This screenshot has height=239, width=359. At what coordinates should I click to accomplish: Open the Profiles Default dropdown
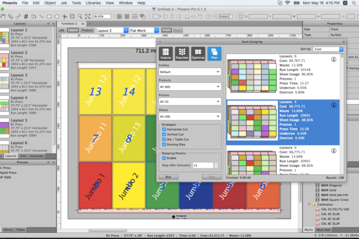190,72
